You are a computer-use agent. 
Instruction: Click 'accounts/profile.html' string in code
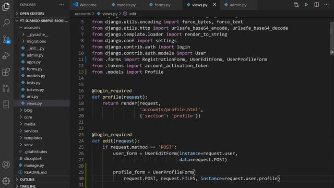[x=171, y=110]
